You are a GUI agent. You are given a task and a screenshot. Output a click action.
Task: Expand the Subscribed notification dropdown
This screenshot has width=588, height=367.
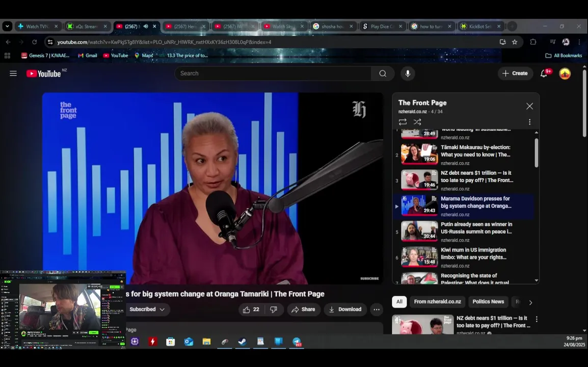click(147, 309)
